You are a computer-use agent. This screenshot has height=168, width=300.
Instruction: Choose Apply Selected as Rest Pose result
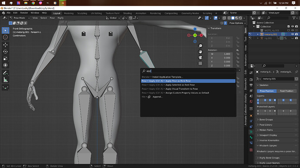188,85
